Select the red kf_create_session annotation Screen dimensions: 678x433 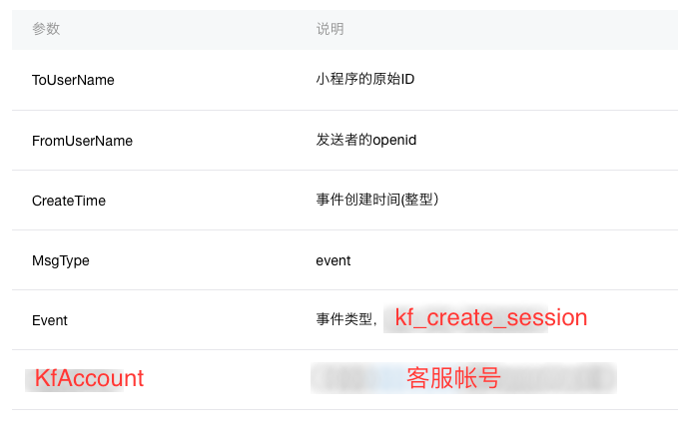click(490, 318)
